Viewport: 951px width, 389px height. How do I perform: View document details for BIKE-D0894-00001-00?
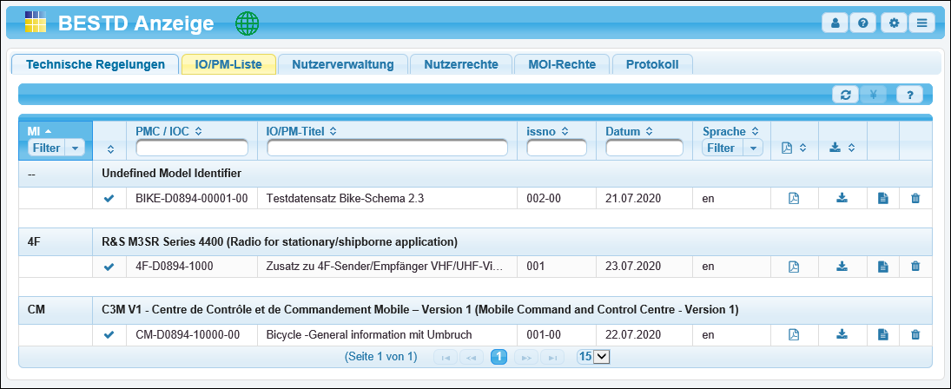(x=883, y=198)
